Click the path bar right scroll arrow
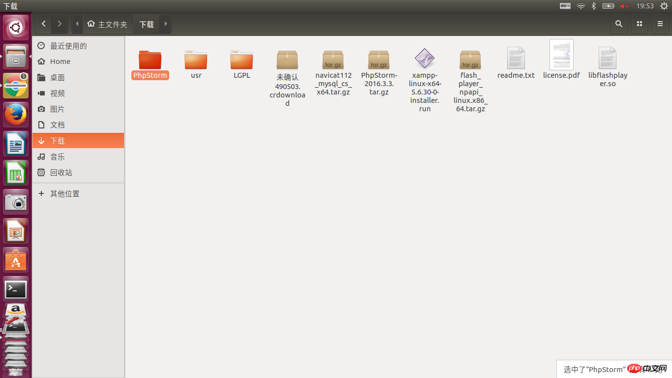 pyautogui.click(x=166, y=24)
